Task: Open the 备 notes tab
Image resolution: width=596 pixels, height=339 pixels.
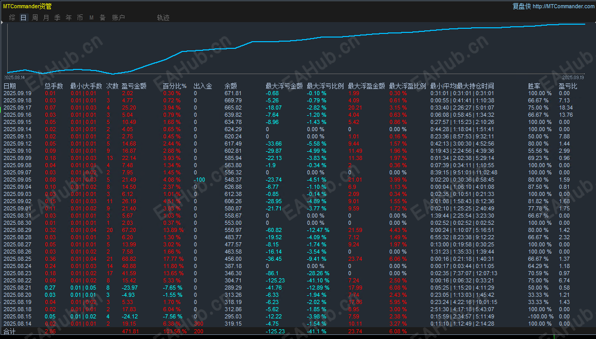Action: click(x=103, y=17)
